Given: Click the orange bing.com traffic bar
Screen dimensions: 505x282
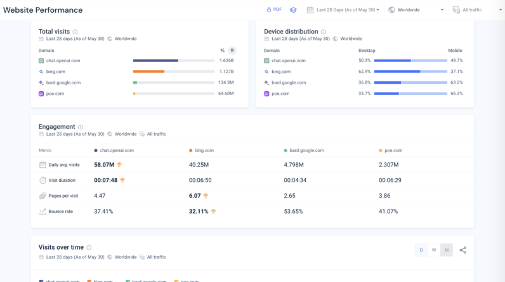Looking at the screenshot, I should coord(148,72).
